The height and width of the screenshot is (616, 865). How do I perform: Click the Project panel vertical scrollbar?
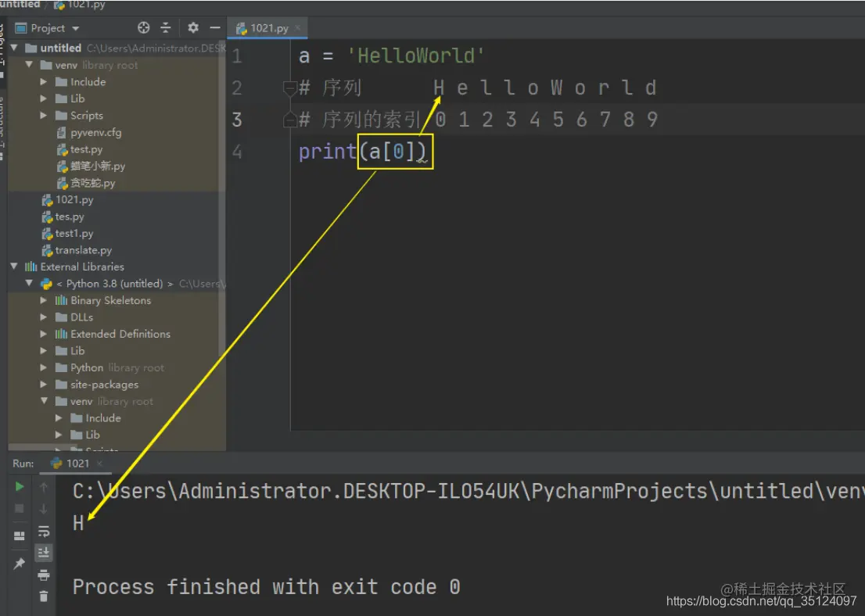tap(222, 199)
